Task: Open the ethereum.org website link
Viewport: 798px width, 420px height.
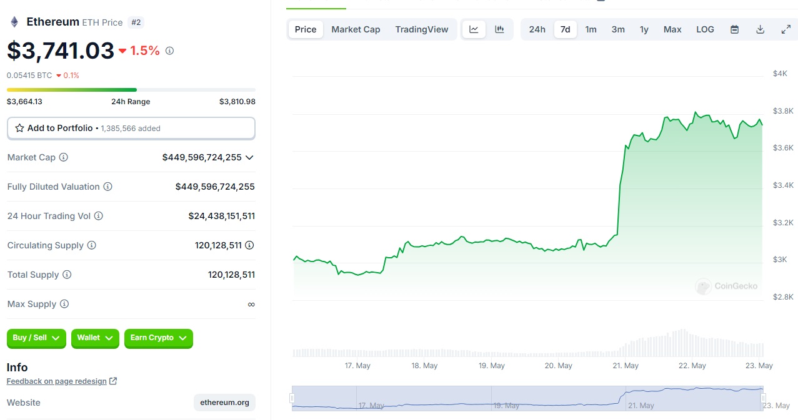Action: [225, 403]
